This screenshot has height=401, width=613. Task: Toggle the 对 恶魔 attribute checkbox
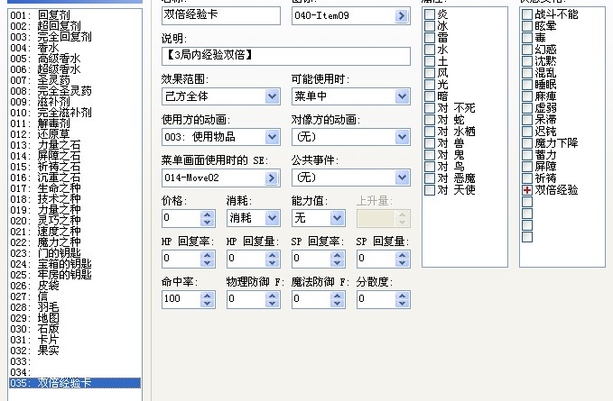coord(430,178)
